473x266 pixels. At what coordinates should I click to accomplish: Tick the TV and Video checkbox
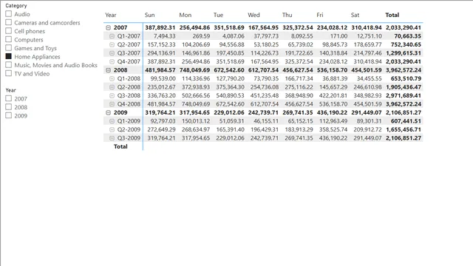[8, 73]
